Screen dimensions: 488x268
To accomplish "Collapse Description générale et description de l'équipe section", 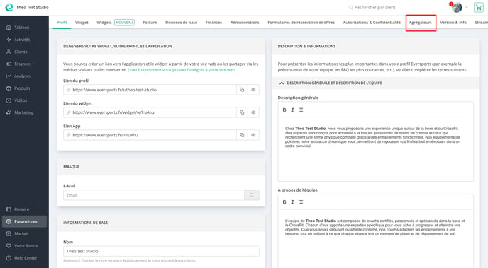I will pyautogui.click(x=282, y=83).
